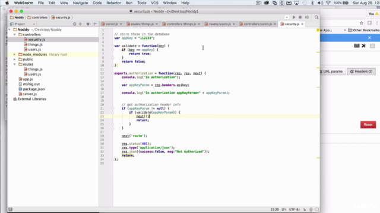Close the security.js editor tab

(x=302, y=24)
